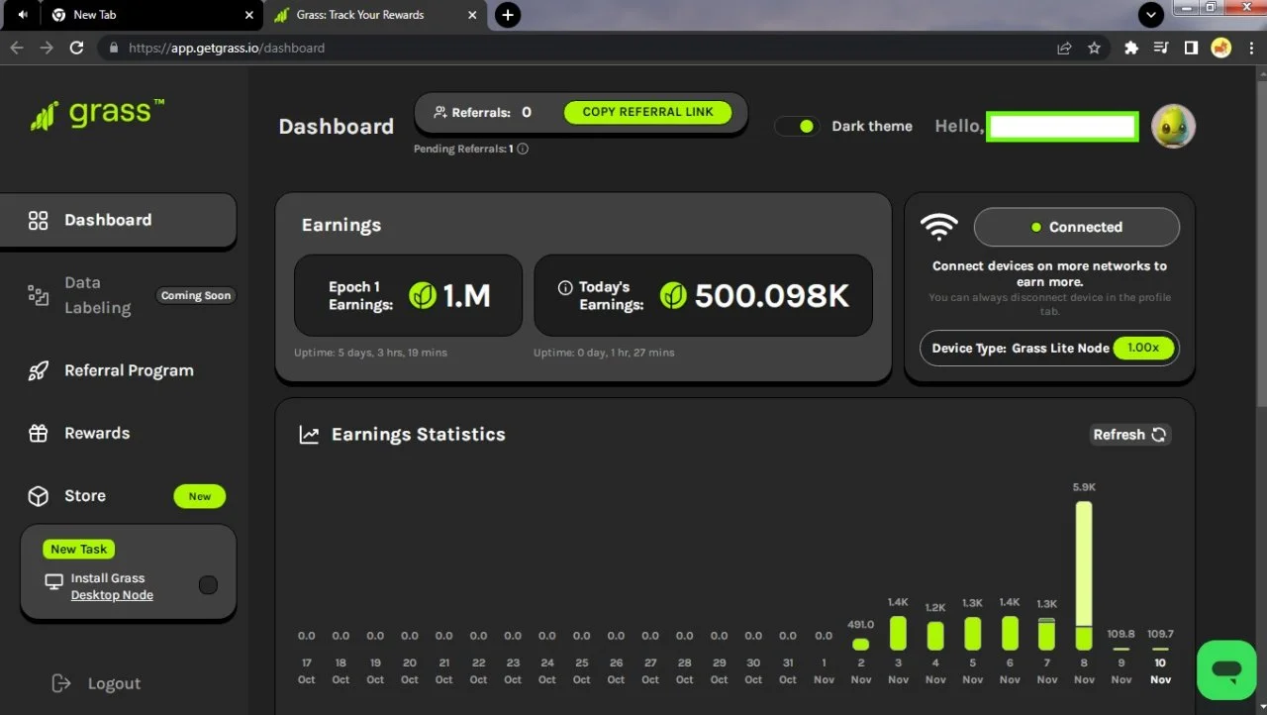Click the username field next to Hello
This screenshot has height=715, width=1267.
point(1062,127)
